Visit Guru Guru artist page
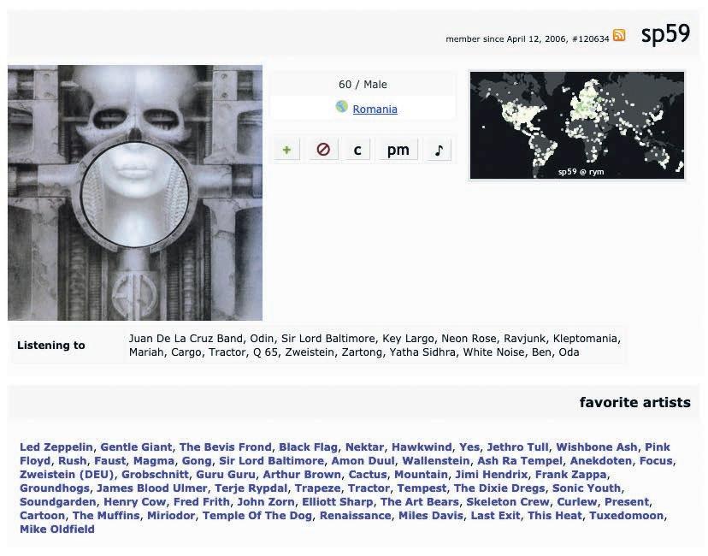Image resolution: width=708 pixels, height=556 pixels. pos(226,475)
